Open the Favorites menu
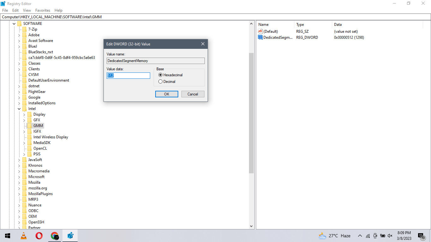The width and height of the screenshot is (431, 242). (x=43, y=10)
